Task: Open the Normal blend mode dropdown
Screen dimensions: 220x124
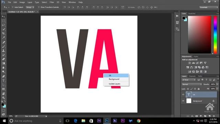Action: pyautogui.click(x=192, y=84)
